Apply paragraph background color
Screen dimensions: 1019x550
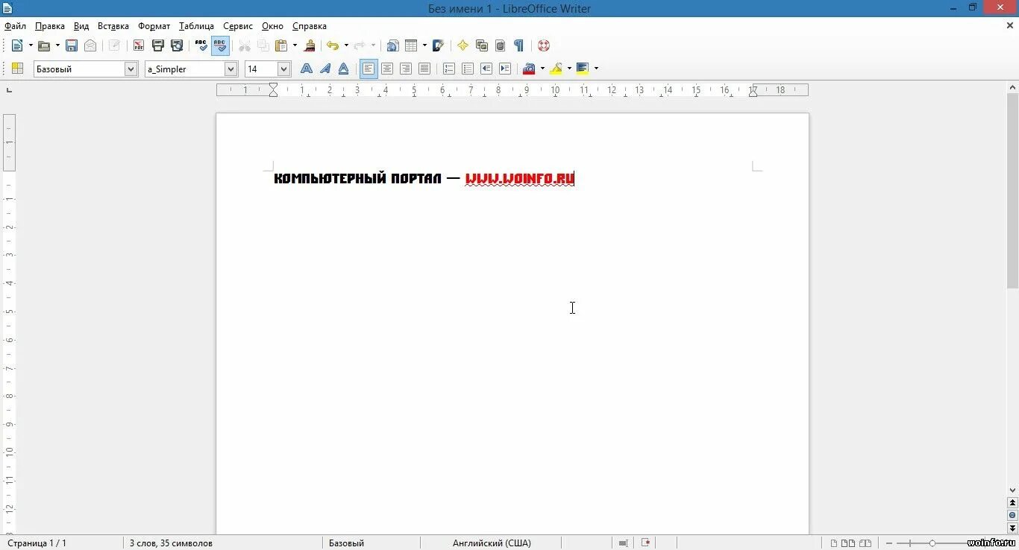click(x=583, y=69)
